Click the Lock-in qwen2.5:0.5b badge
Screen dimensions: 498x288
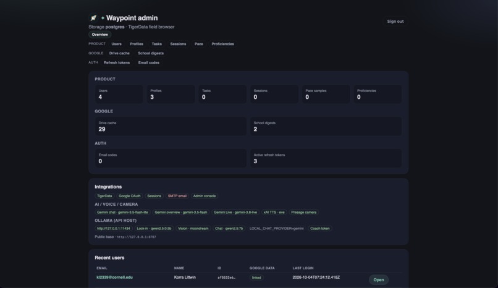[x=154, y=228]
